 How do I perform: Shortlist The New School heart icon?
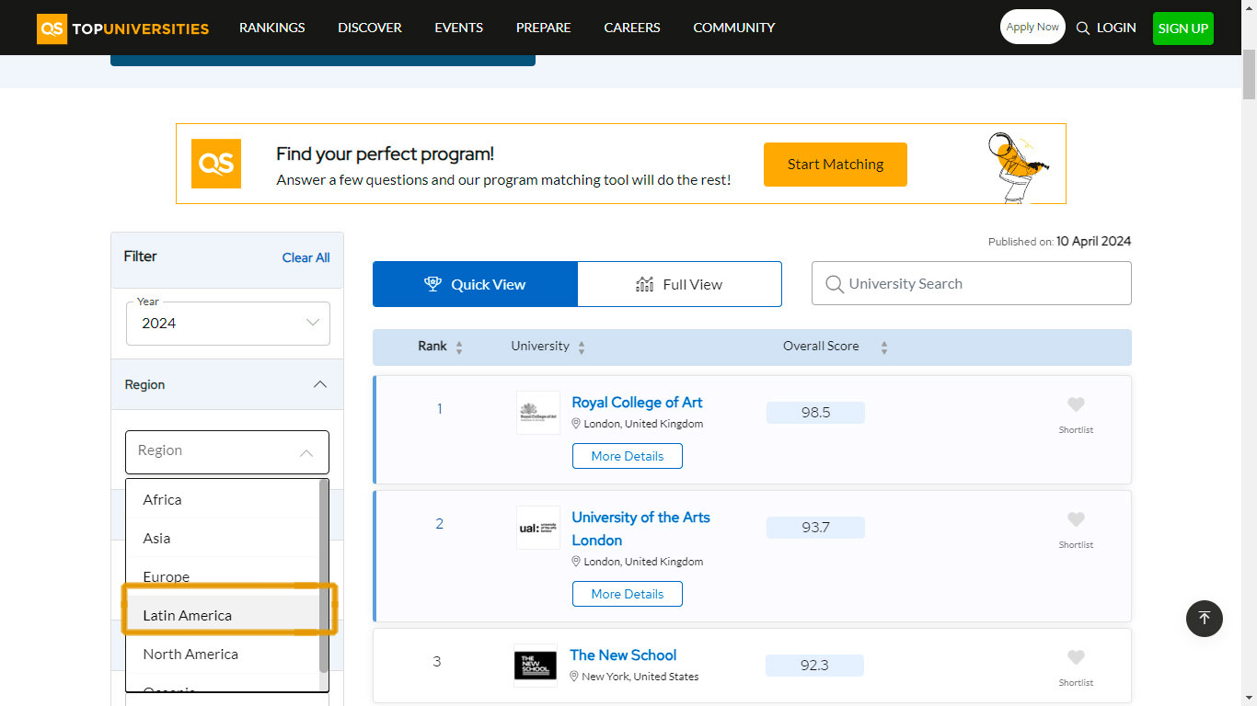coord(1076,657)
